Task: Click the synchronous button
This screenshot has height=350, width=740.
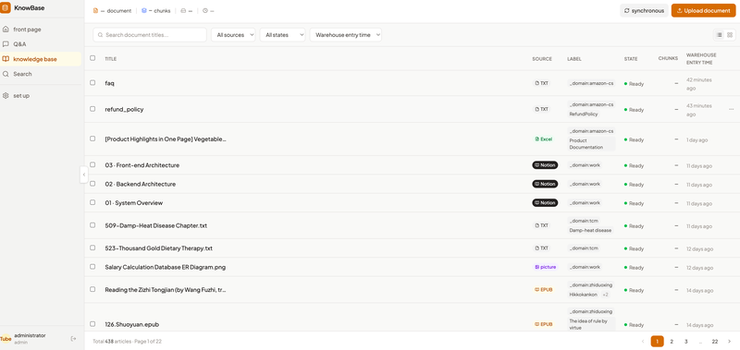Action: (x=644, y=10)
